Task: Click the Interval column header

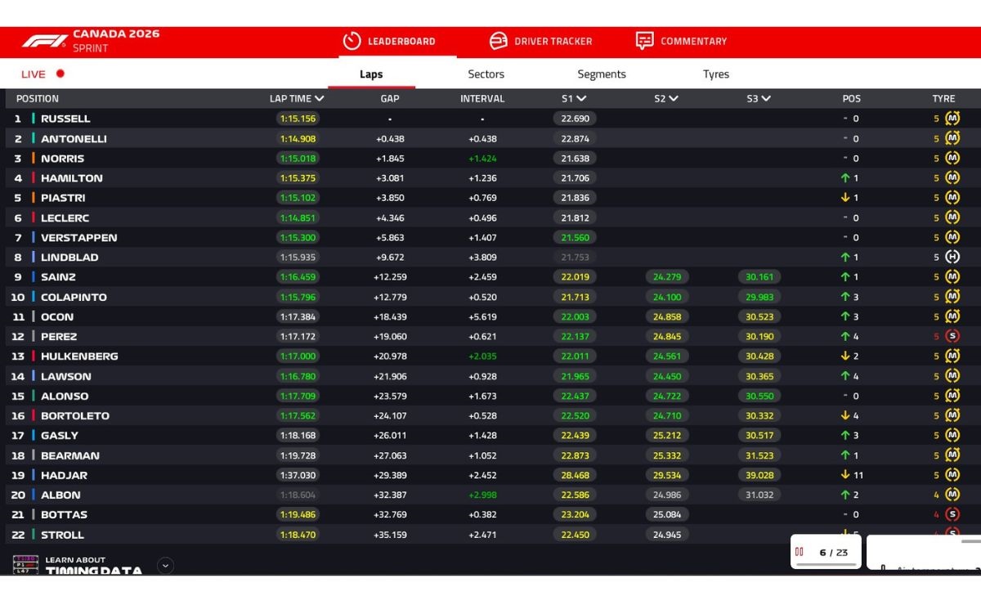Action: (x=482, y=98)
